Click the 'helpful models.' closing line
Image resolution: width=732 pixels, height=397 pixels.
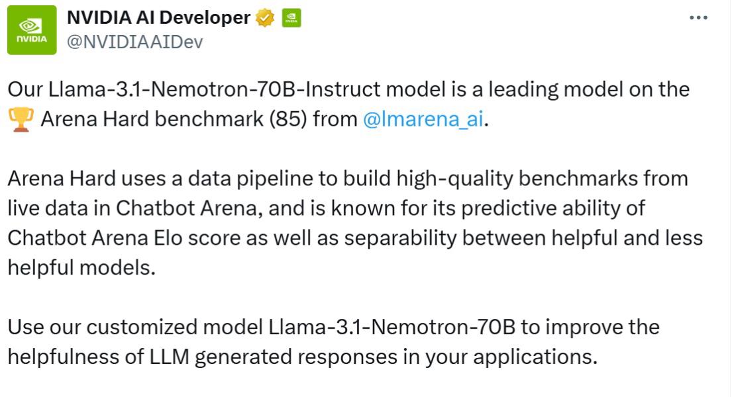tap(81, 268)
